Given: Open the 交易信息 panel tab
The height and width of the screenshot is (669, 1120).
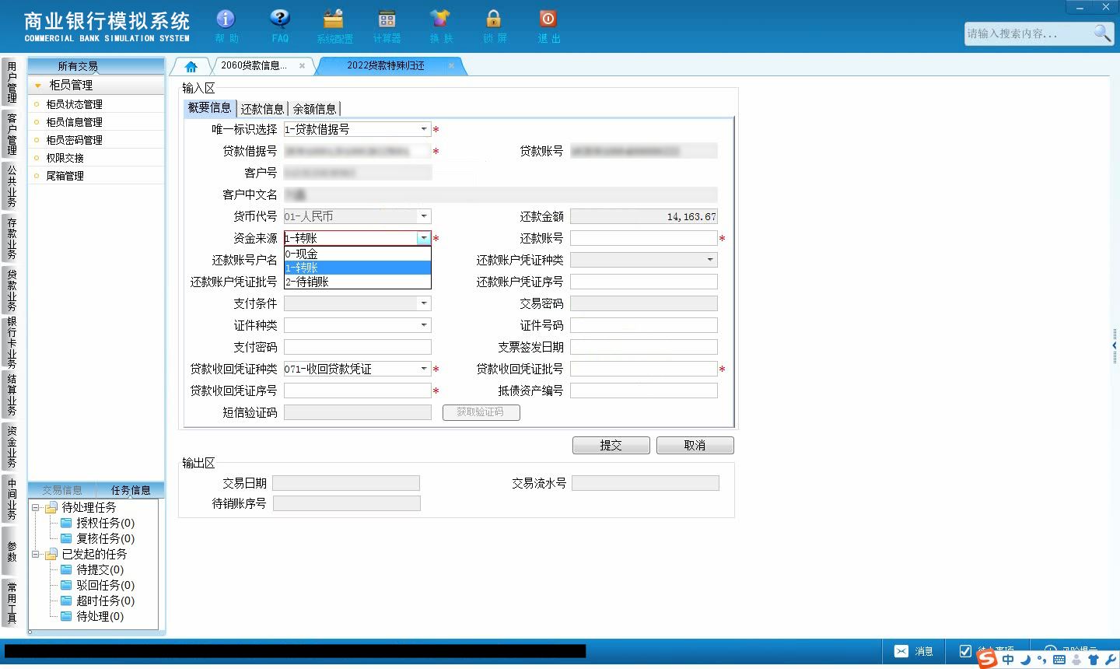Looking at the screenshot, I should [62, 490].
